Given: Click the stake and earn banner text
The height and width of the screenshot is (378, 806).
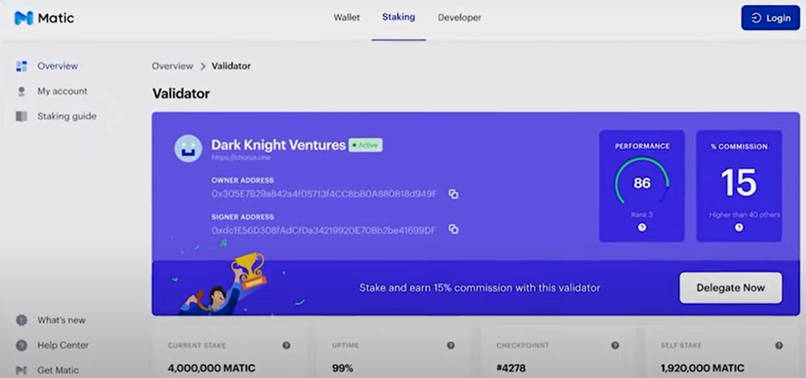Looking at the screenshot, I should [x=479, y=287].
